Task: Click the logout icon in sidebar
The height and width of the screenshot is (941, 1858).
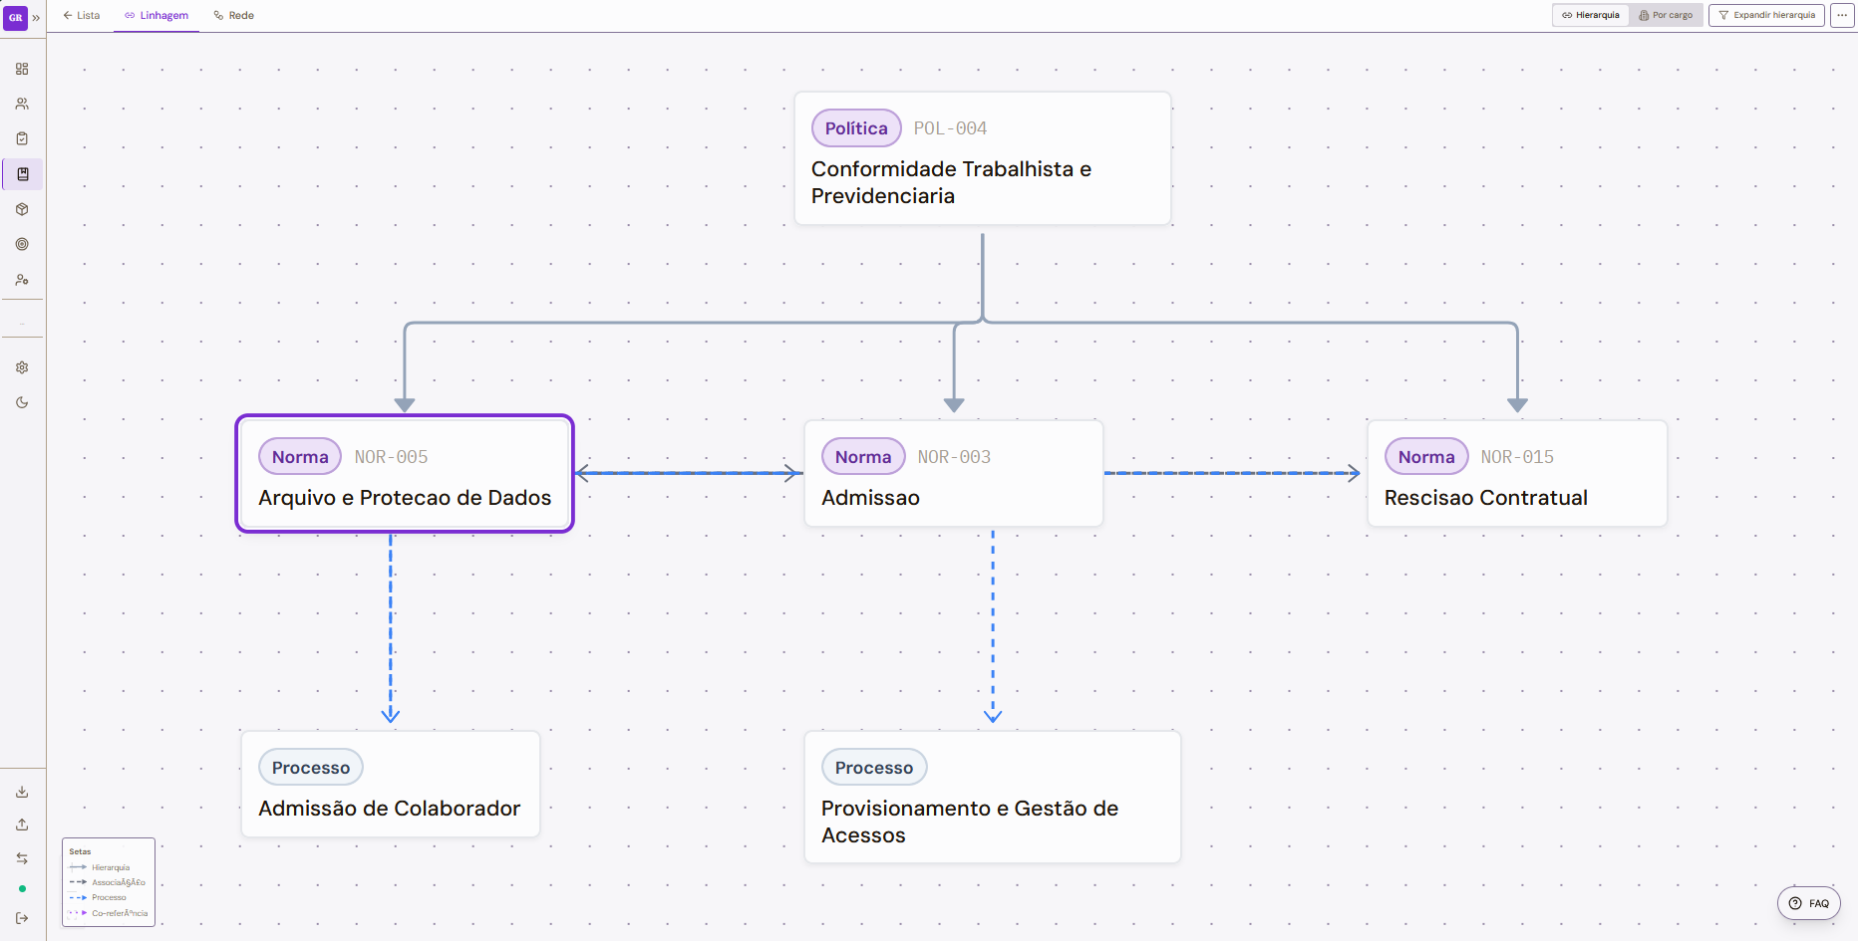Action: pyautogui.click(x=22, y=918)
